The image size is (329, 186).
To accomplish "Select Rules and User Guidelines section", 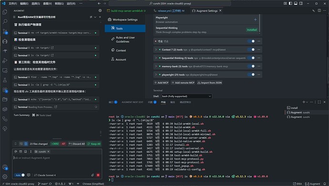I will tap(125, 39).
